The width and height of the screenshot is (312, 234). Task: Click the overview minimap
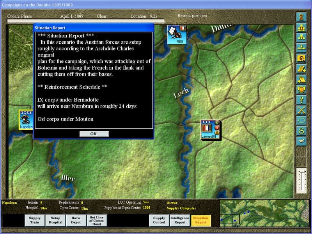264,213
